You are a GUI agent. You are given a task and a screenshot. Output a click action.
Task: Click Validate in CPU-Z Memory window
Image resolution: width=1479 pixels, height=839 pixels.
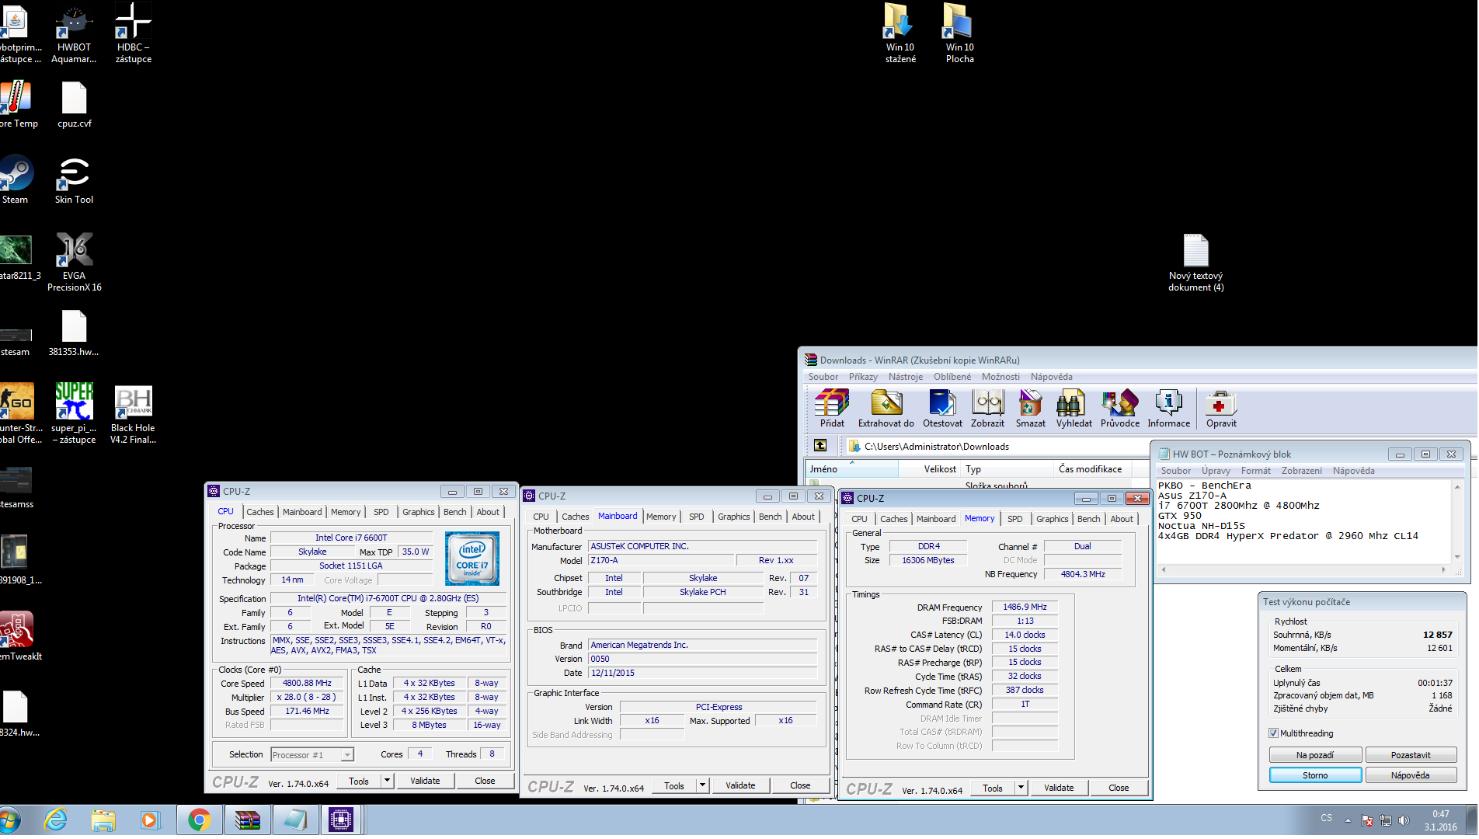(x=1058, y=788)
